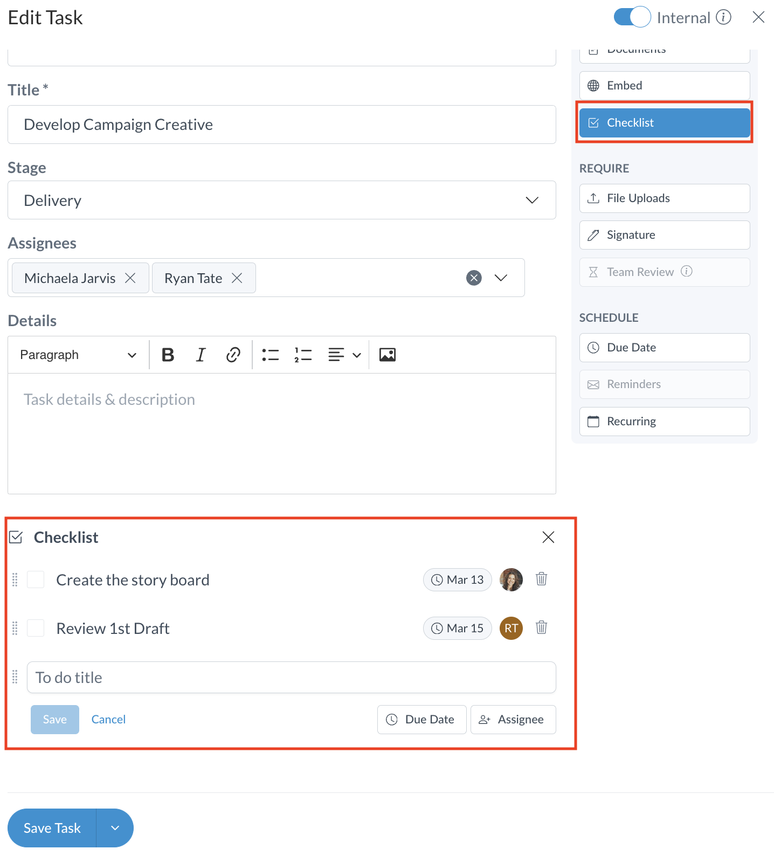Check off 'Create the story board'
774x856 pixels.
(x=36, y=580)
